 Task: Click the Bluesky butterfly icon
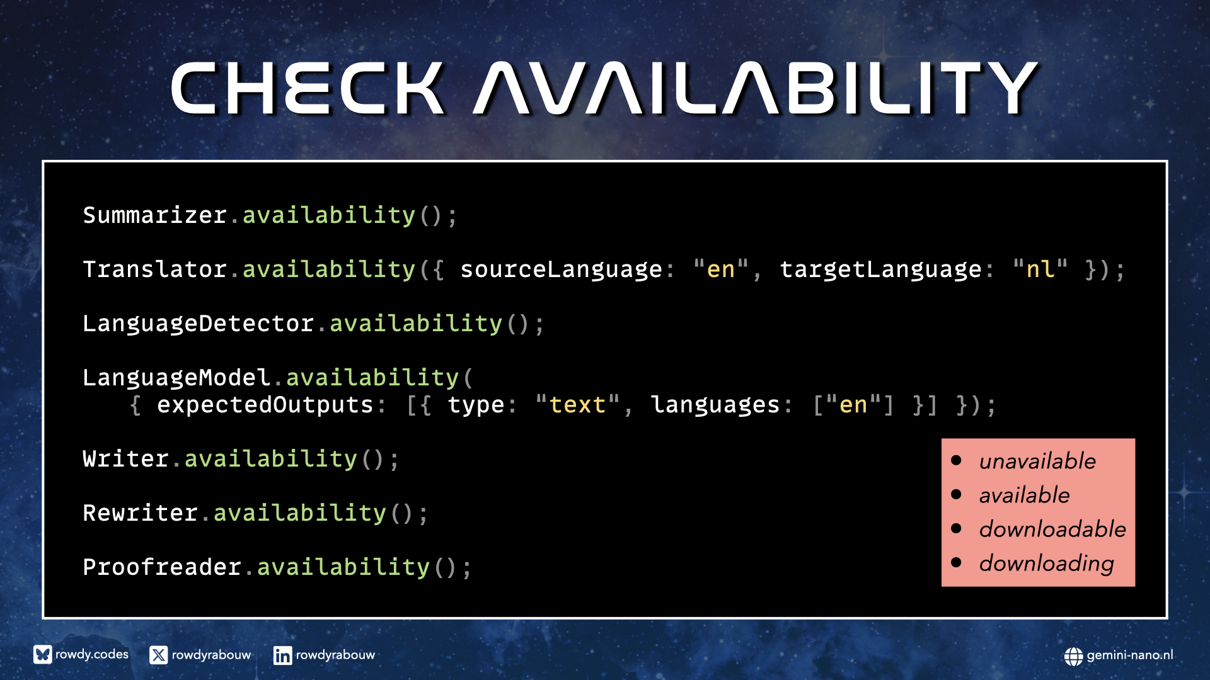[x=42, y=655]
